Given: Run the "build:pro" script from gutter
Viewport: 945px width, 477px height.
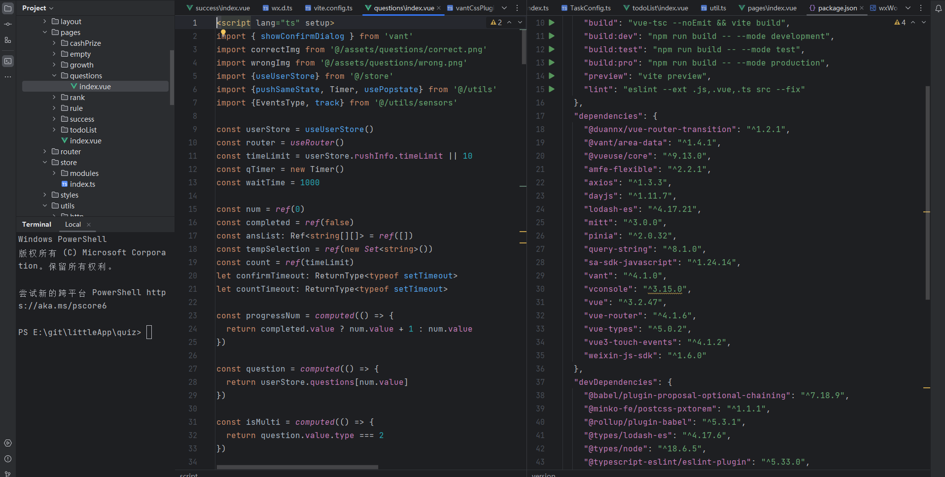Looking at the screenshot, I should coord(552,63).
